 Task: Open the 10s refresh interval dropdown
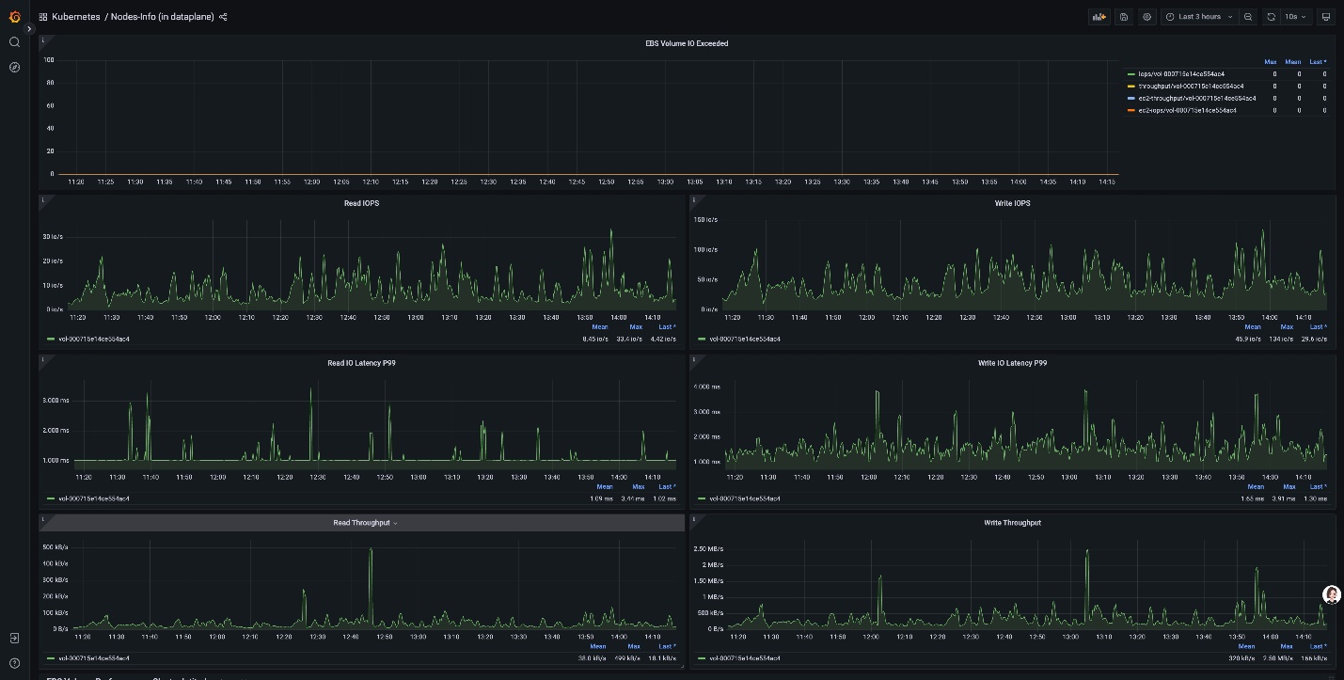point(1296,17)
